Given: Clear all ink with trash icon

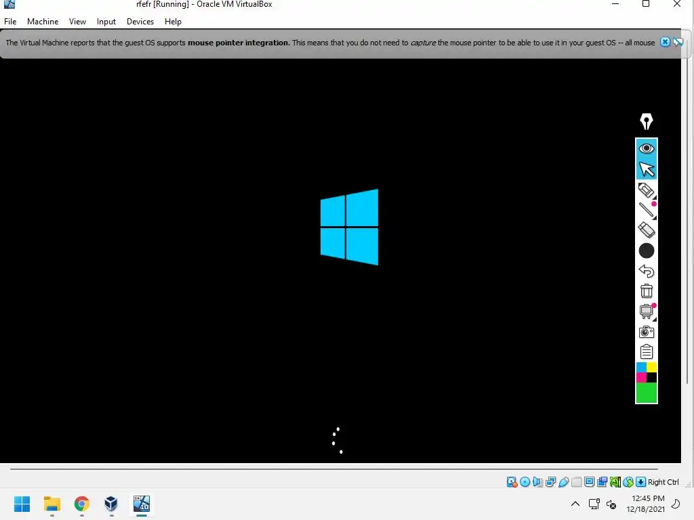Looking at the screenshot, I should 646,291.
